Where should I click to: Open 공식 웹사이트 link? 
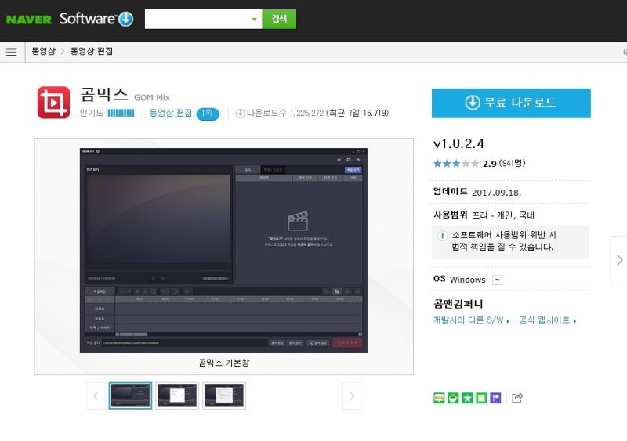click(547, 320)
